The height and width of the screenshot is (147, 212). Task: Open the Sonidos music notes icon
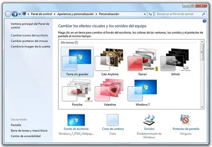(149, 120)
